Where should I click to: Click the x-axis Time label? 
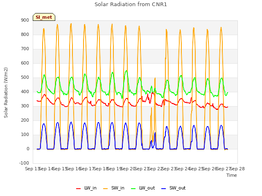(x=232, y=175)
